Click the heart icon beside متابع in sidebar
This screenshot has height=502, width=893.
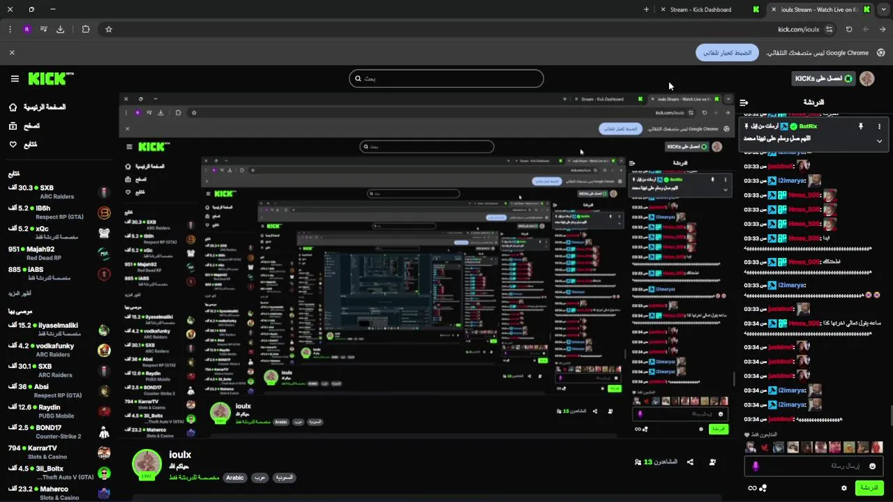tap(13, 144)
